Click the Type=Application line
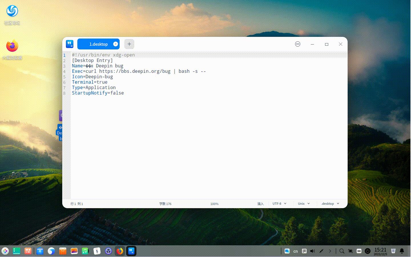Viewport: 411px width, 257px height. click(94, 87)
